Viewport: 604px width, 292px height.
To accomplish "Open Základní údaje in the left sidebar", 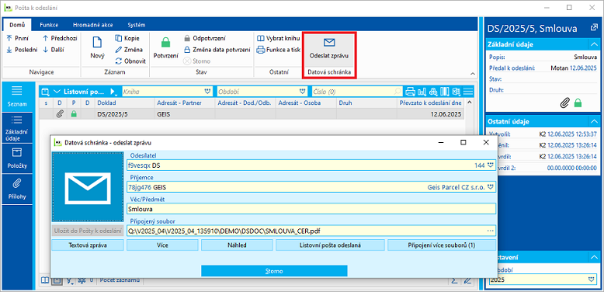I will tap(17, 127).
